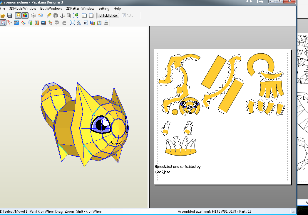Click the 'Remodeled and unfolded by' text
Screen dimensions: 308x215
178,166
